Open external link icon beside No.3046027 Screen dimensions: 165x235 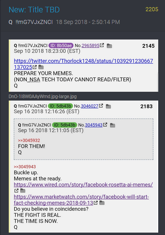(x=101, y=106)
